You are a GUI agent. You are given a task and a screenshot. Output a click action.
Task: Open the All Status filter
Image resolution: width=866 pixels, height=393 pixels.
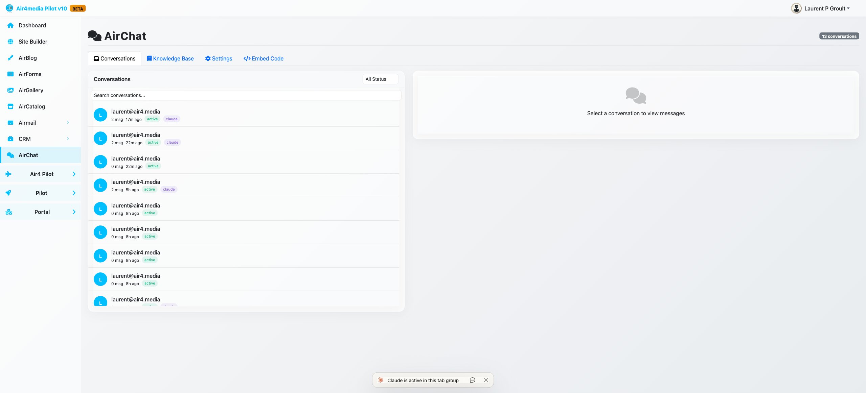[380, 79]
